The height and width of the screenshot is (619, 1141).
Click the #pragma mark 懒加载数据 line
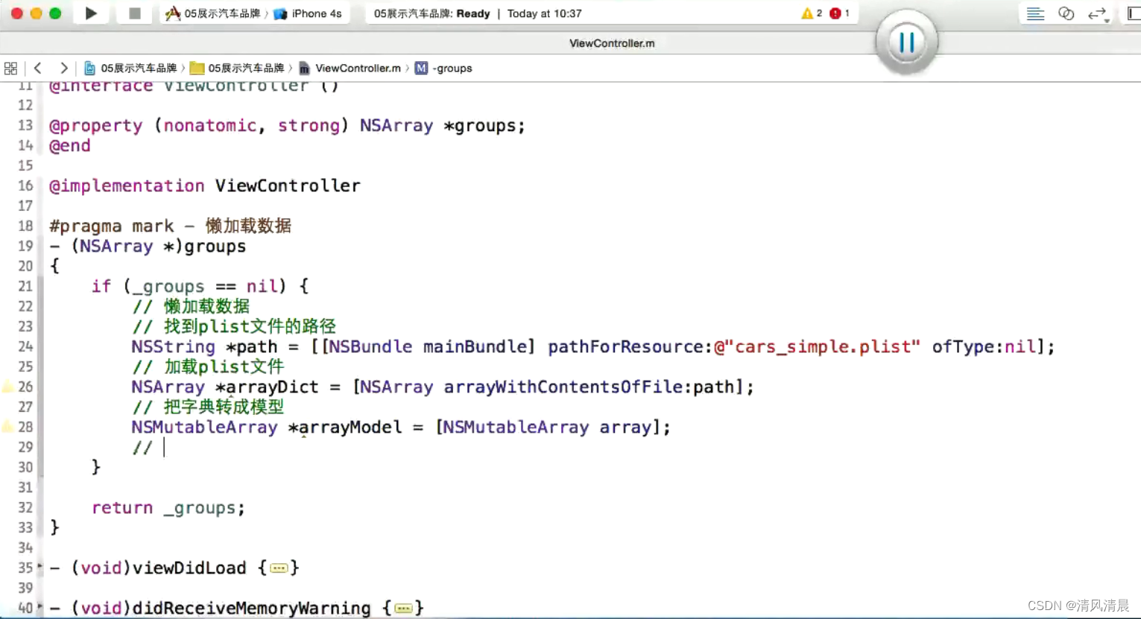click(170, 226)
